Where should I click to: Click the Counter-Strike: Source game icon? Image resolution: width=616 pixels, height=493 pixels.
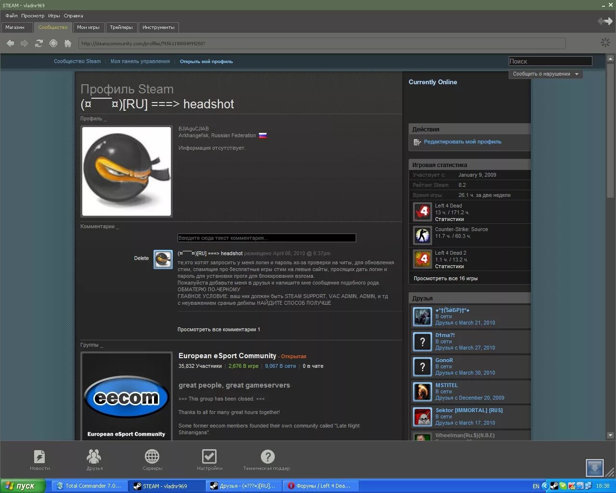[423, 235]
